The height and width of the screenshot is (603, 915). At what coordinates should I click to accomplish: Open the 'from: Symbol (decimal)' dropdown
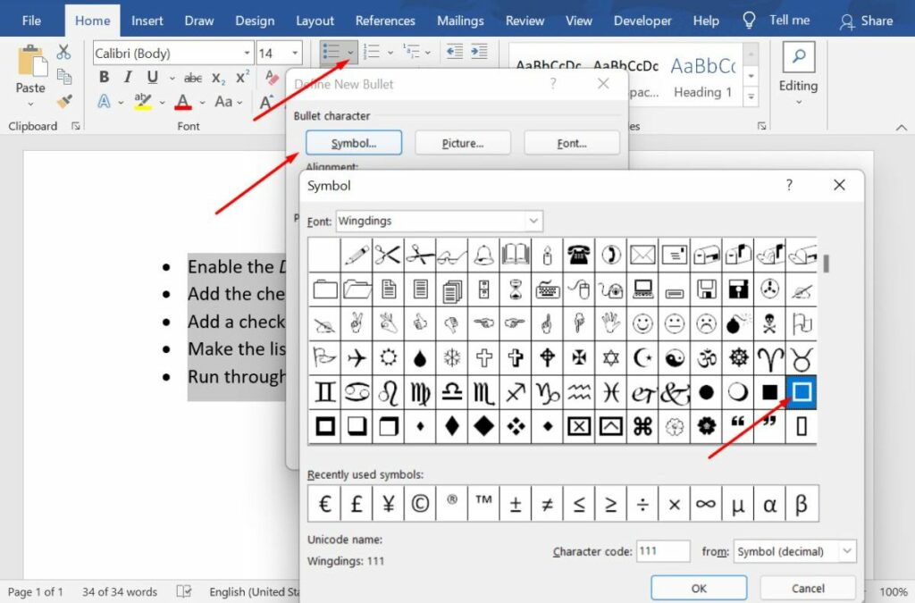coord(793,552)
